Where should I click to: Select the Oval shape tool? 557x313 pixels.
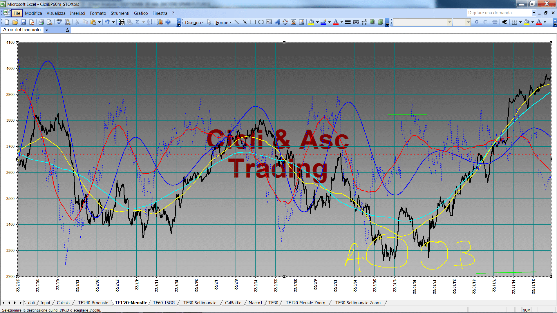pyautogui.click(x=261, y=22)
